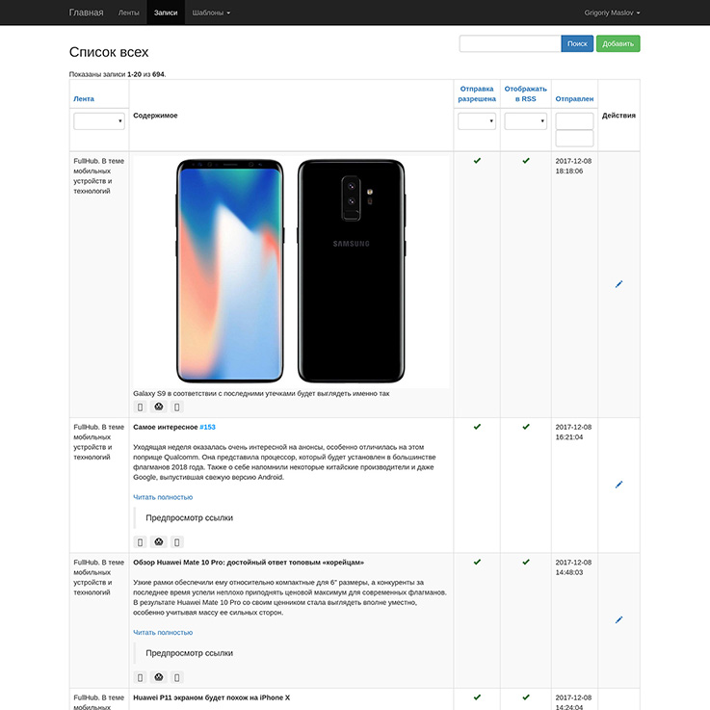
Task: Click round icon button below Galaxy S9 caption
Action: [159, 407]
